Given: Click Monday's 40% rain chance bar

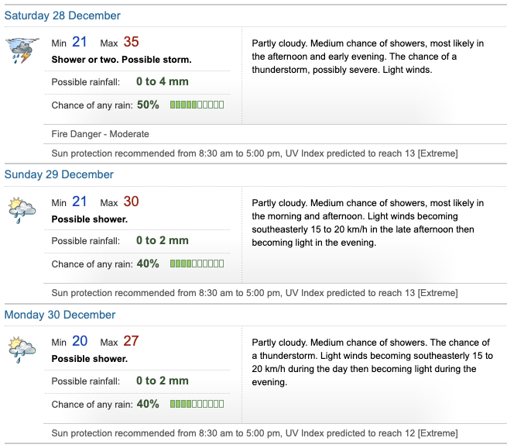Looking at the screenshot, I should coord(197,404).
